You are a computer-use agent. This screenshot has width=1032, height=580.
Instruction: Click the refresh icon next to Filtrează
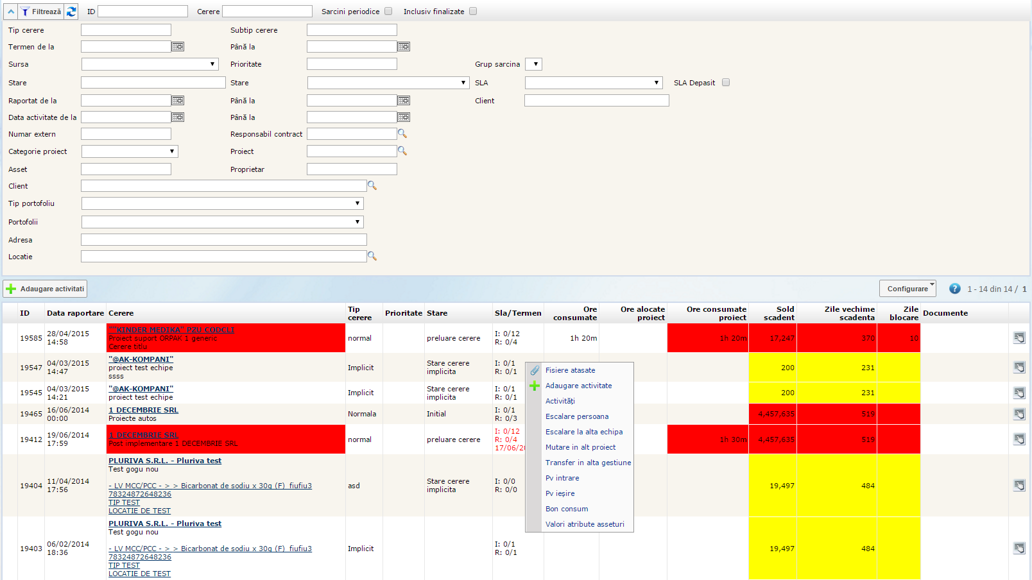(x=71, y=12)
